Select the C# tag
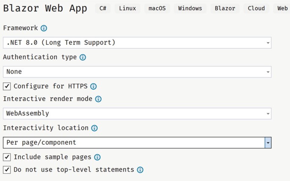This screenshot has height=181, width=290. click(103, 8)
